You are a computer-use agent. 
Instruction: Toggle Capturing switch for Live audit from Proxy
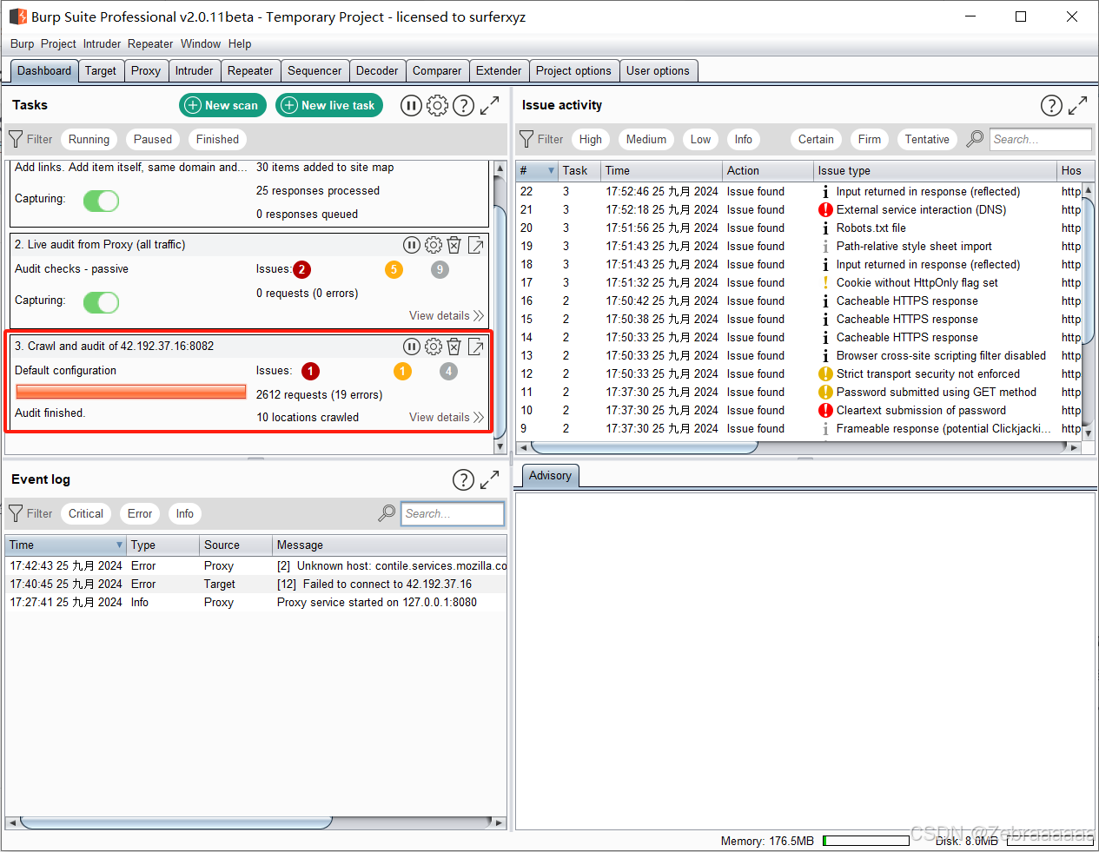click(101, 302)
